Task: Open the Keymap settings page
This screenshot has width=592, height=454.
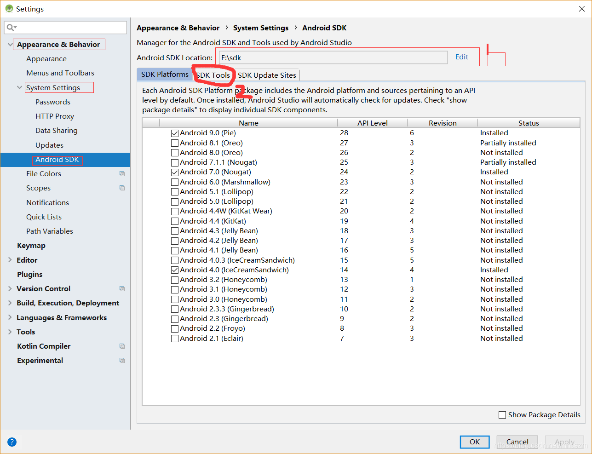Action: coord(31,245)
